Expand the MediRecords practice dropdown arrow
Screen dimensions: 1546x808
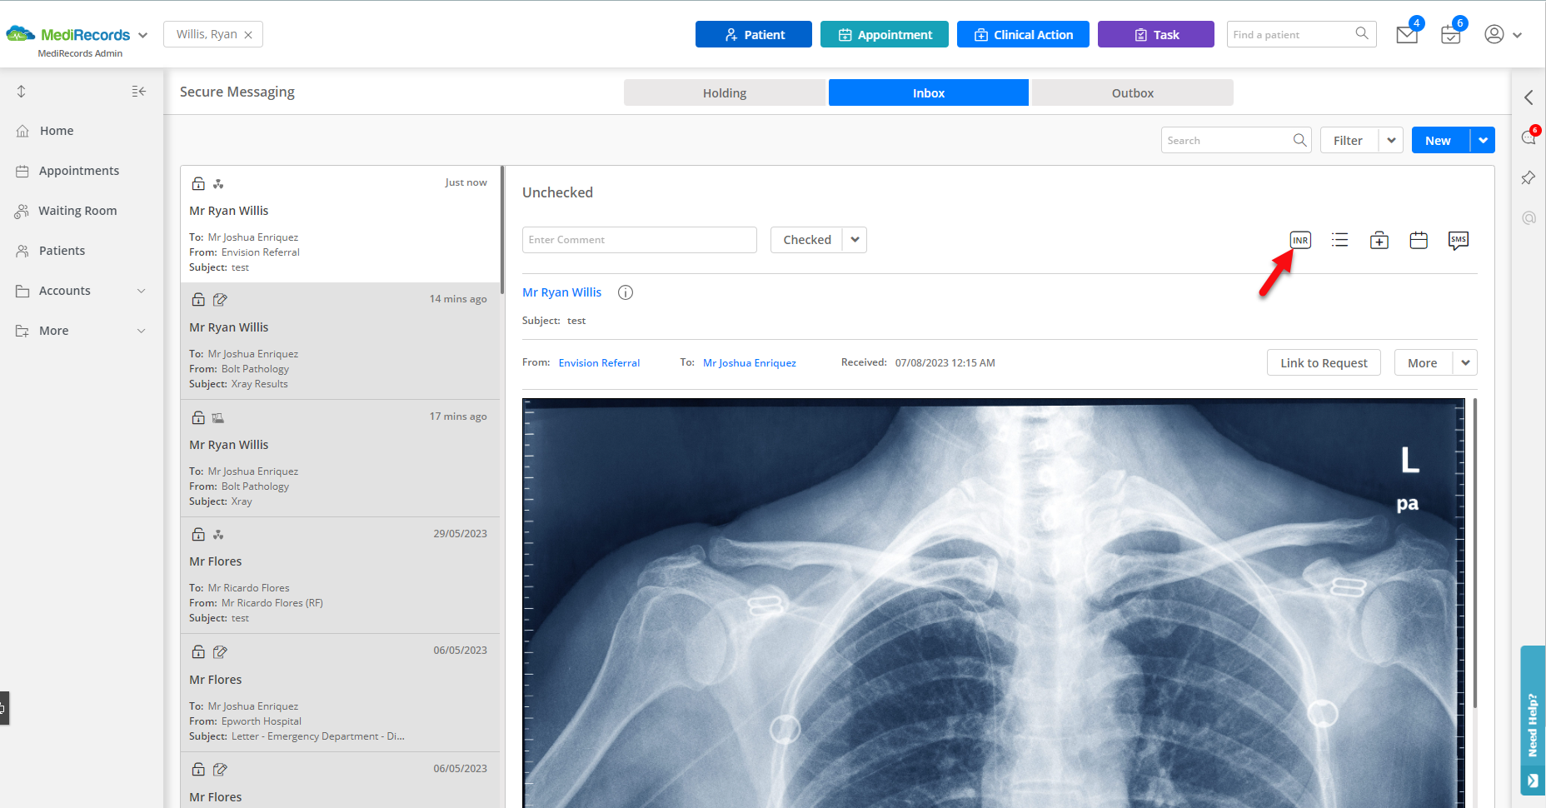(142, 35)
